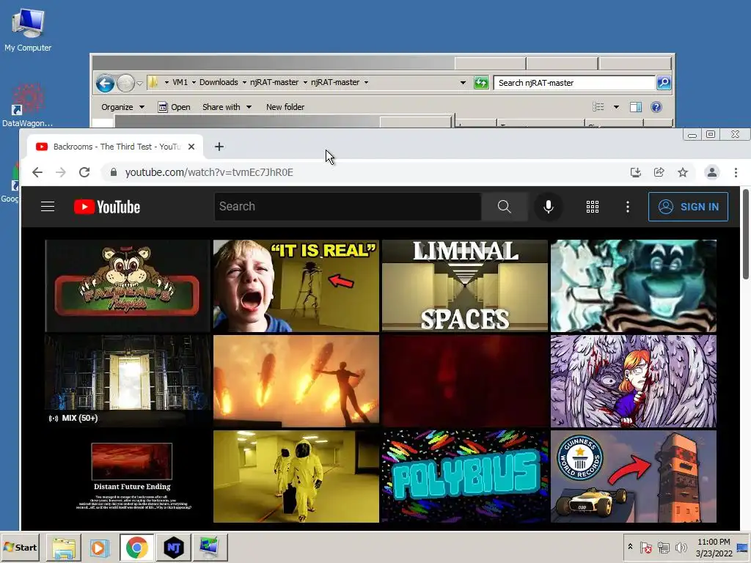The image size is (751, 563).
Task: Go back in the Chrome browser
Action: tap(37, 172)
